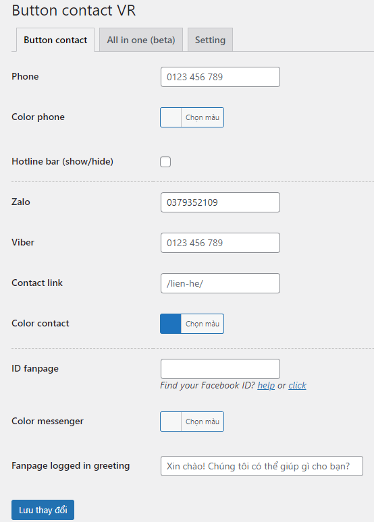Click the ID fanpage input field
This screenshot has height=522, width=374.
(220, 369)
